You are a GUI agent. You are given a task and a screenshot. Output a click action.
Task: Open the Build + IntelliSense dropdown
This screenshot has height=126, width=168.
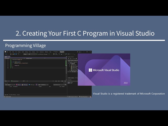coord(43,85)
